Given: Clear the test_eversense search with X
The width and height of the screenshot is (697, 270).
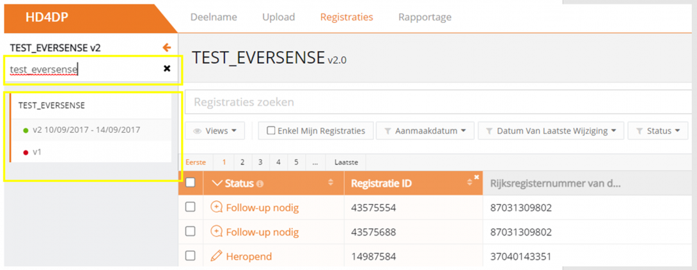Looking at the screenshot, I should (167, 68).
